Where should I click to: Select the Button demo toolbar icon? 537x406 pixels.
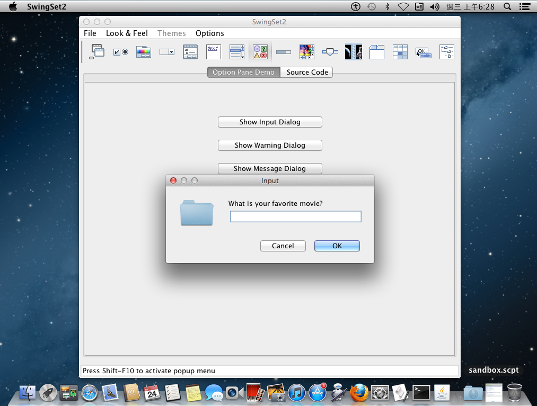tap(120, 51)
